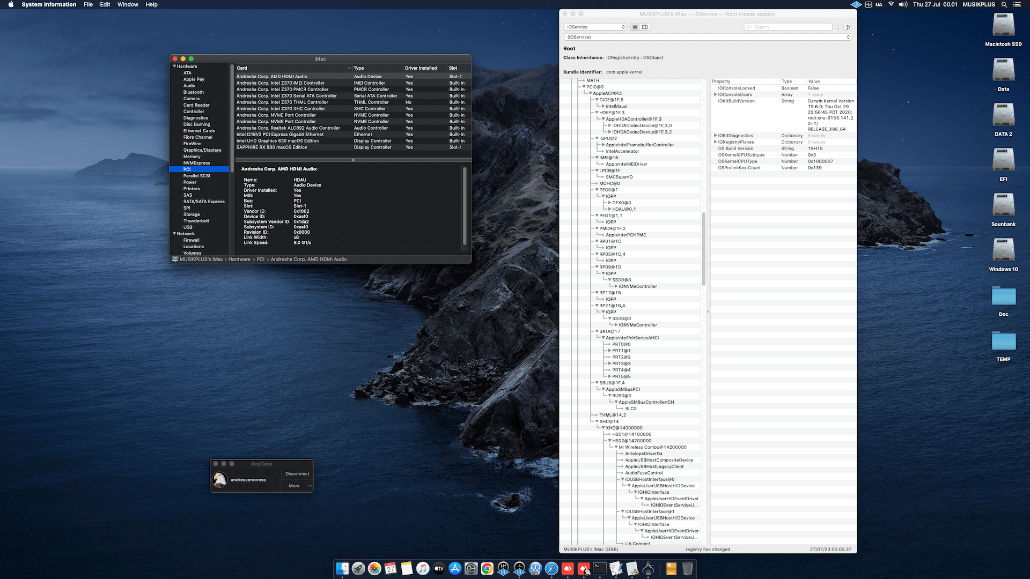Screen dimensions: 1030x579
Task: Open Photos app in the Dock
Action: (374, 569)
